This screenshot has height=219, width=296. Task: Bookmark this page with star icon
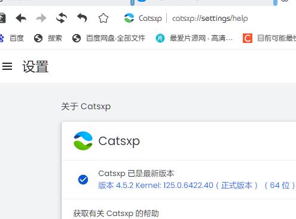103,18
